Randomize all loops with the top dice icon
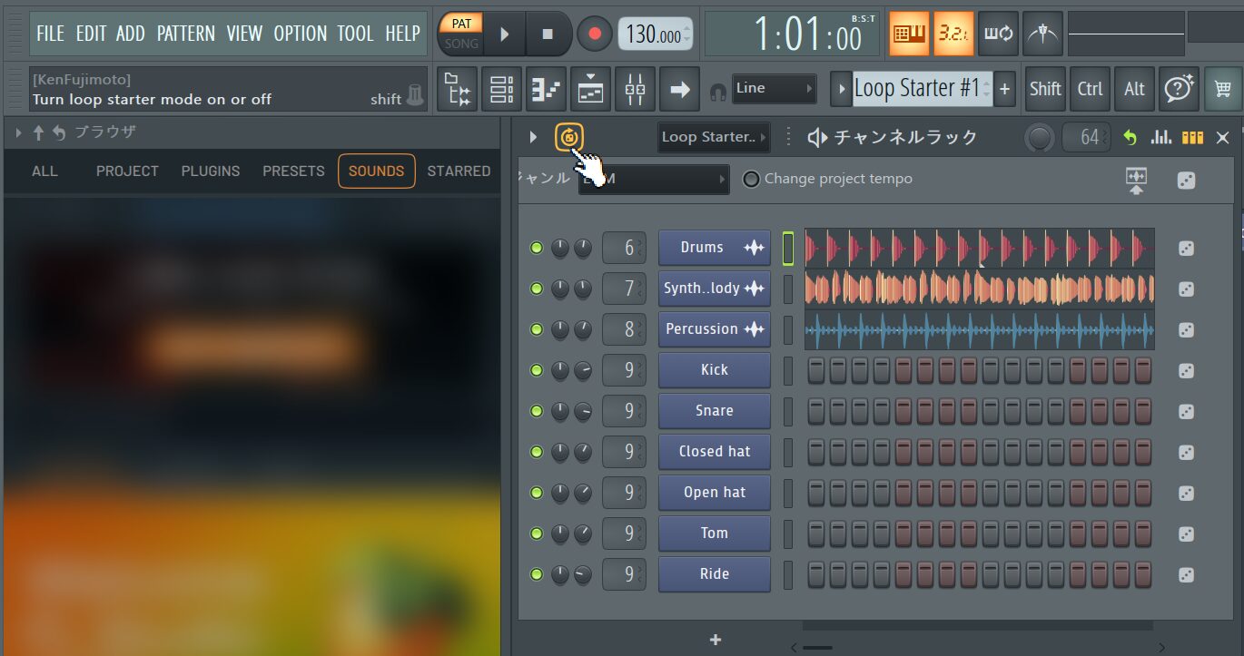Image resolution: width=1244 pixels, height=656 pixels. click(x=1186, y=180)
